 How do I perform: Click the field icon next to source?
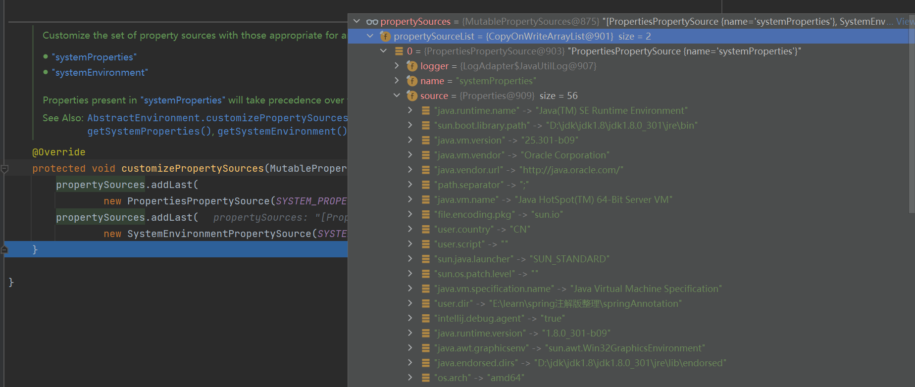click(412, 96)
